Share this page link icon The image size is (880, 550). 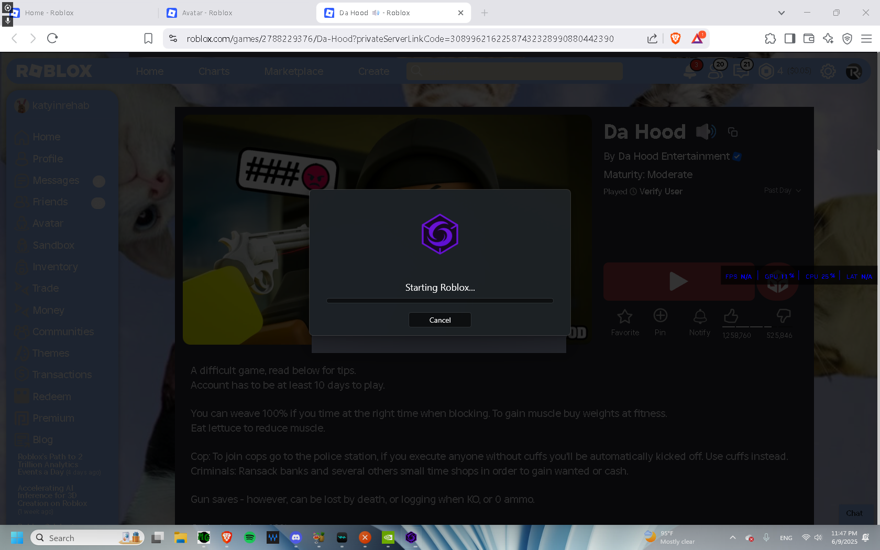[652, 38]
